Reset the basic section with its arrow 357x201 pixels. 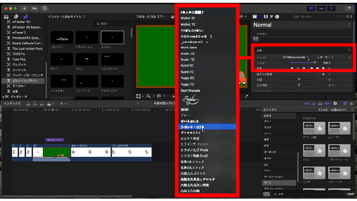(x=349, y=50)
